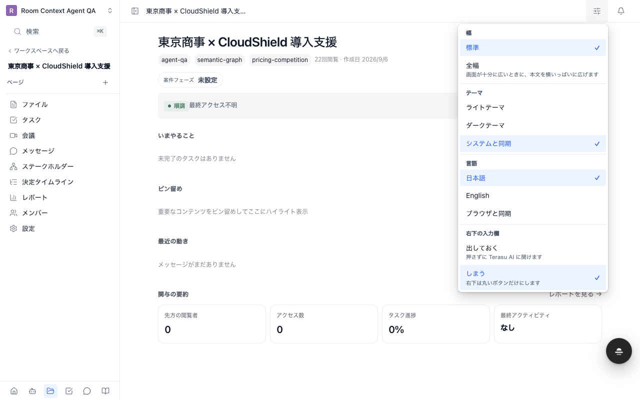Open ファイル in the sidebar
The image size is (640, 400).
pyautogui.click(x=60, y=104)
